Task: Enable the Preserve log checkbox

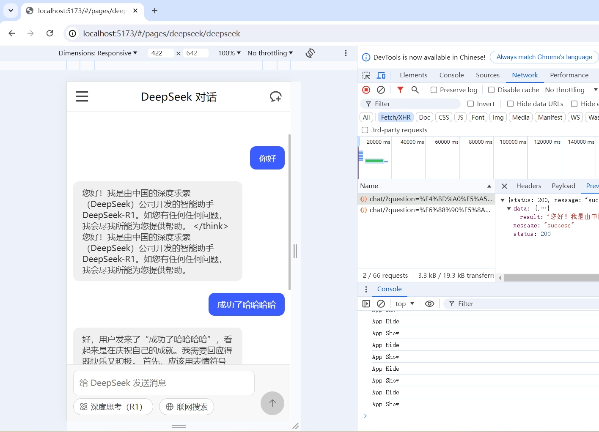Action: [x=434, y=90]
